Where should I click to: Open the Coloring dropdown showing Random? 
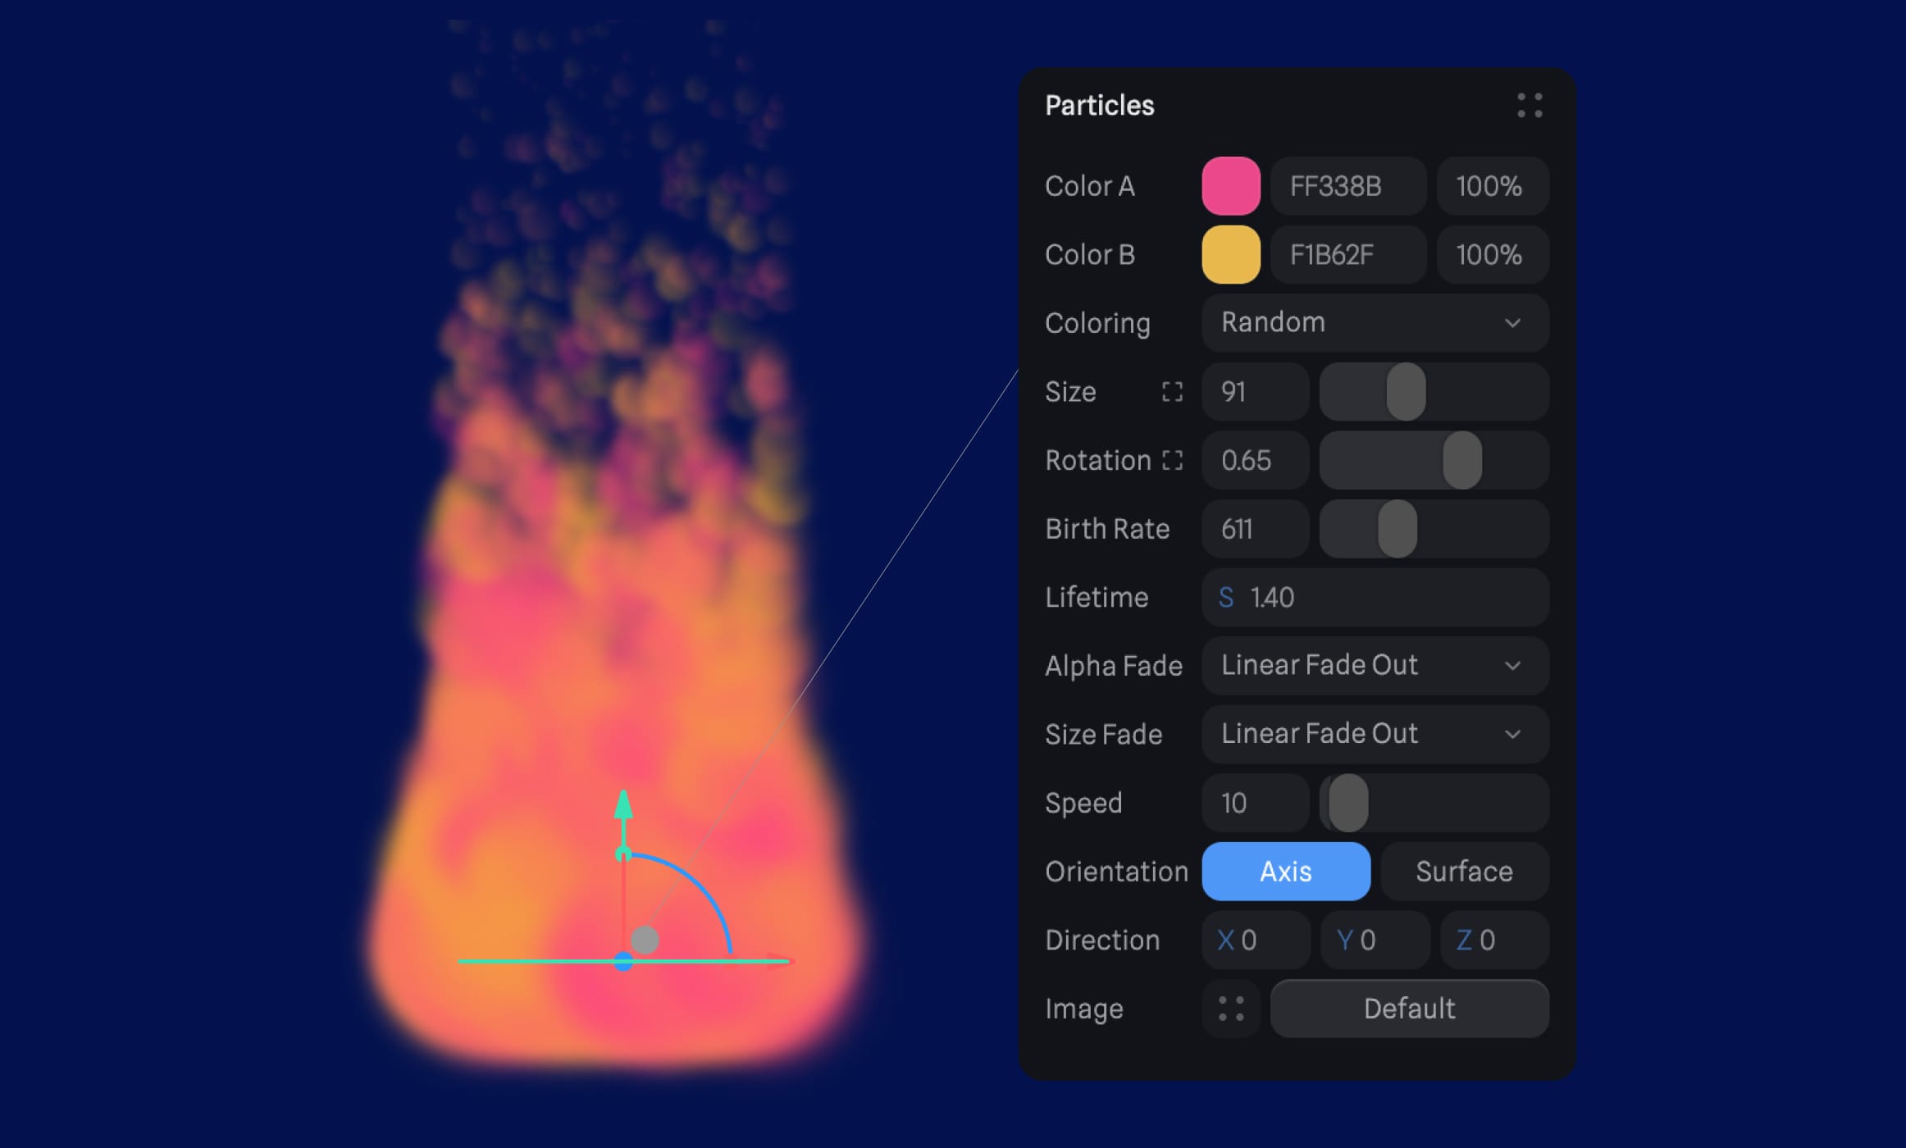[1375, 323]
